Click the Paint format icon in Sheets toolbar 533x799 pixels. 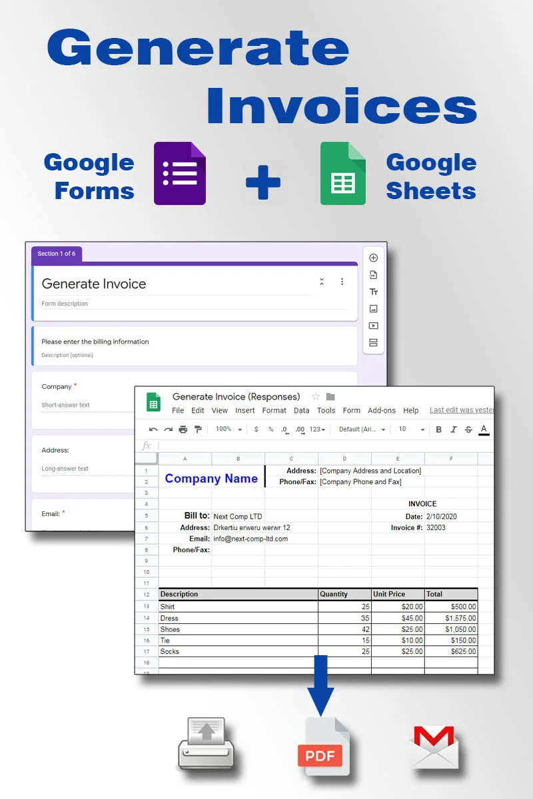(x=197, y=429)
